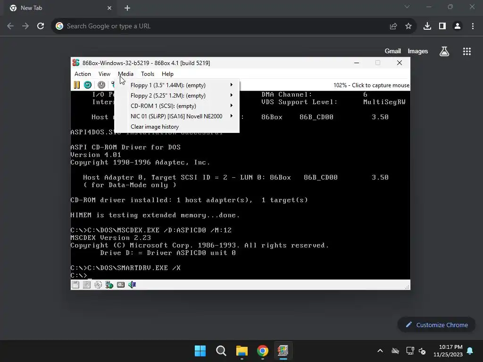The height and width of the screenshot is (362, 483).
Task: Open Google apps grid icon
Action: [x=467, y=51]
